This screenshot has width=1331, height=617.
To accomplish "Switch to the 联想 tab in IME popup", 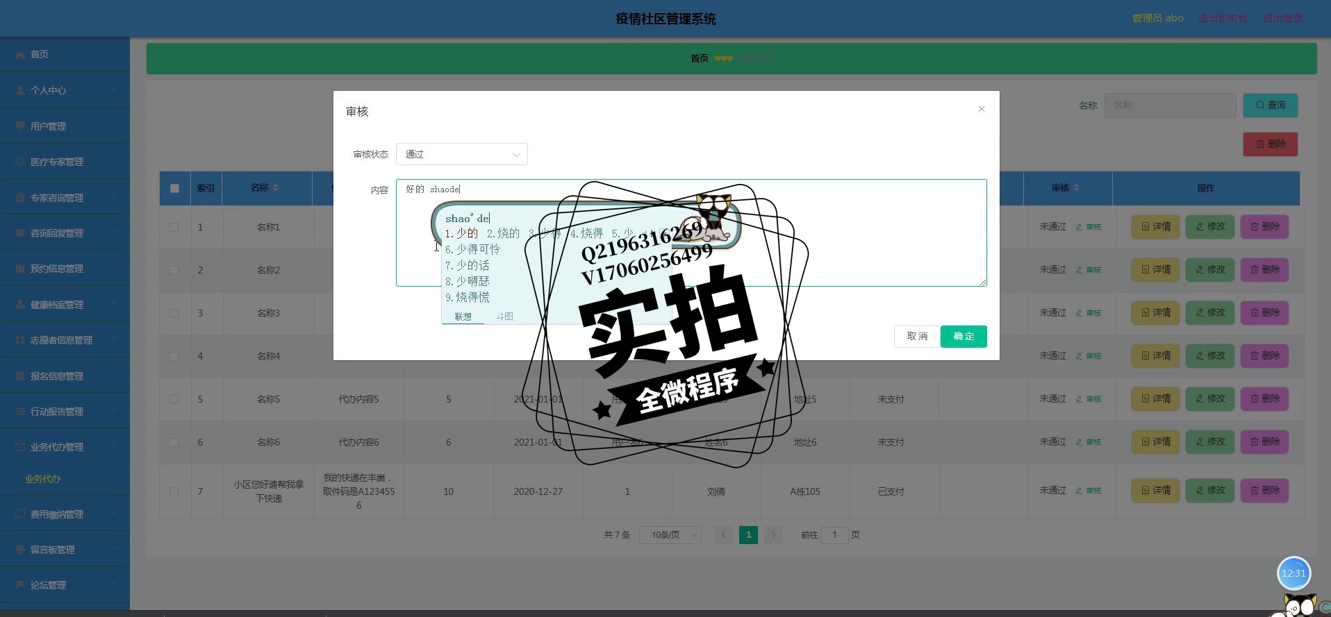I will click(463, 316).
